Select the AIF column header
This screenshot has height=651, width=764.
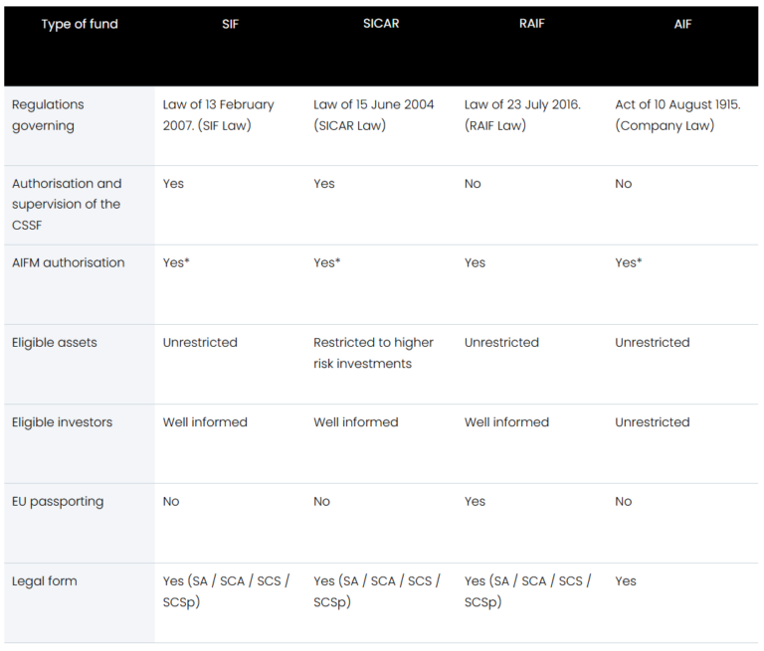point(682,24)
